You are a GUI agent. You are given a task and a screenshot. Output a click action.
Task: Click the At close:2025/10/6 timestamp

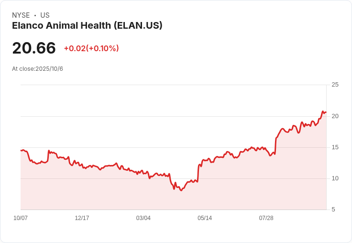click(37, 69)
